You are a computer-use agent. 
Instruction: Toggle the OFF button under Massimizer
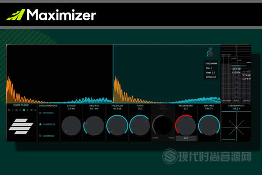pyautogui.click(x=186, y=138)
